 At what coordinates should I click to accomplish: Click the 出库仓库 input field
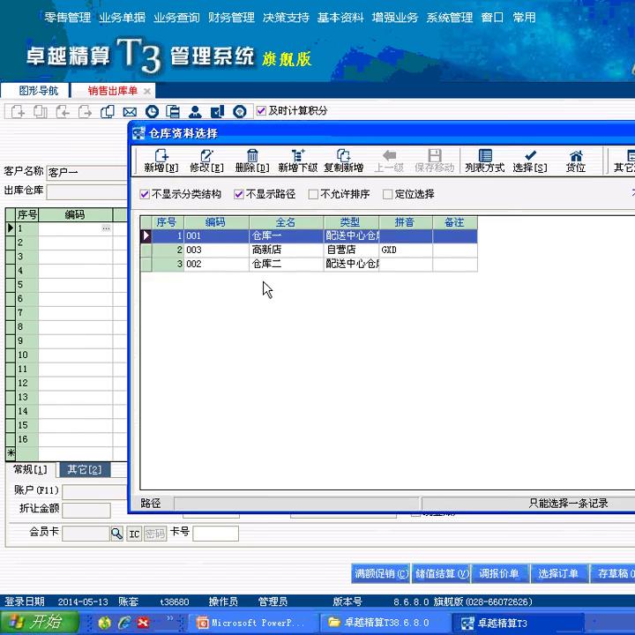[x=87, y=192]
